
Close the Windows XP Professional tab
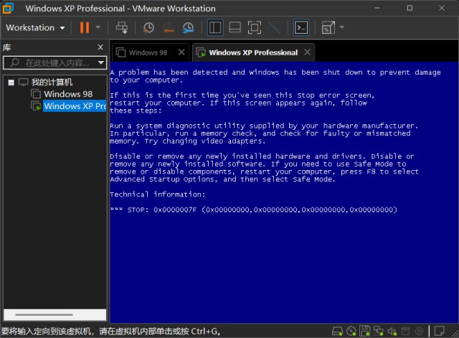point(307,52)
